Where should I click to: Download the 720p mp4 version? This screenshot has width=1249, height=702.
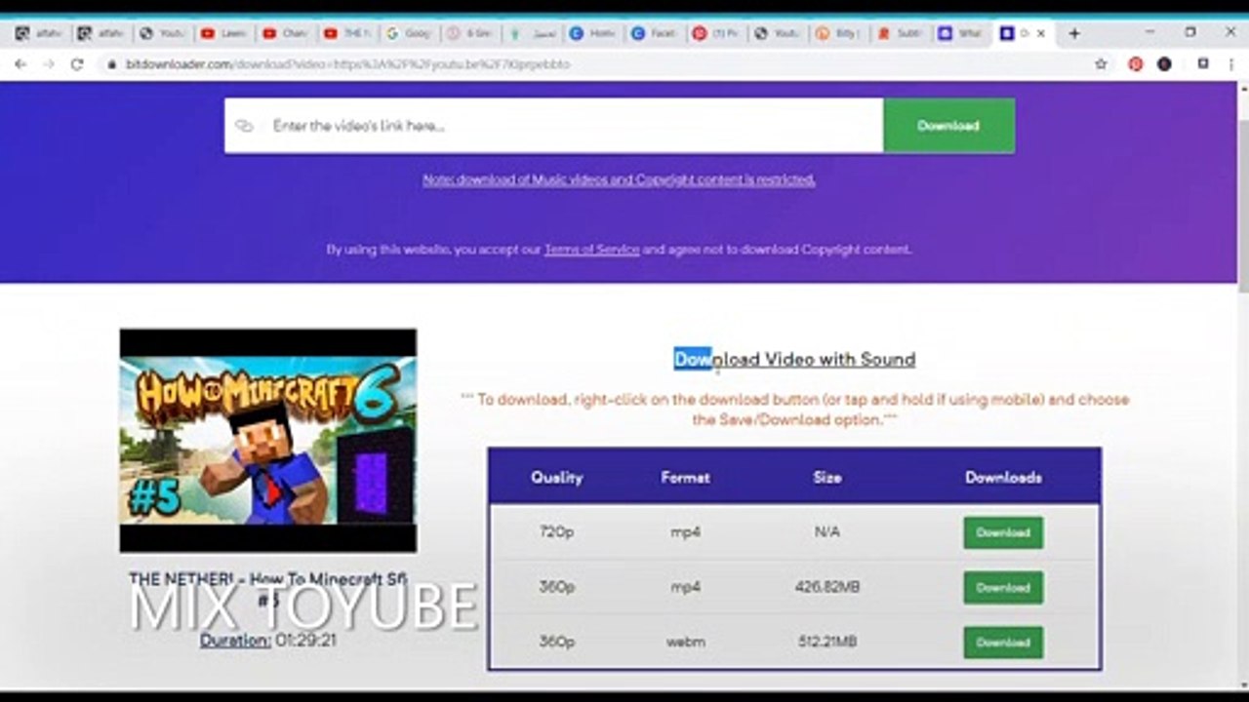1003,533
